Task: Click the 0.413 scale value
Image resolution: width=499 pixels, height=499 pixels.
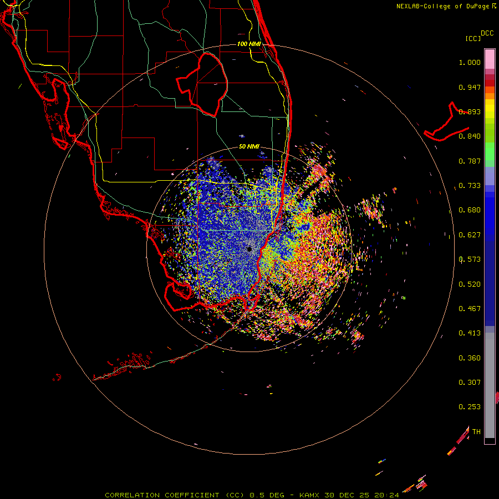Action: pos(470,333)
